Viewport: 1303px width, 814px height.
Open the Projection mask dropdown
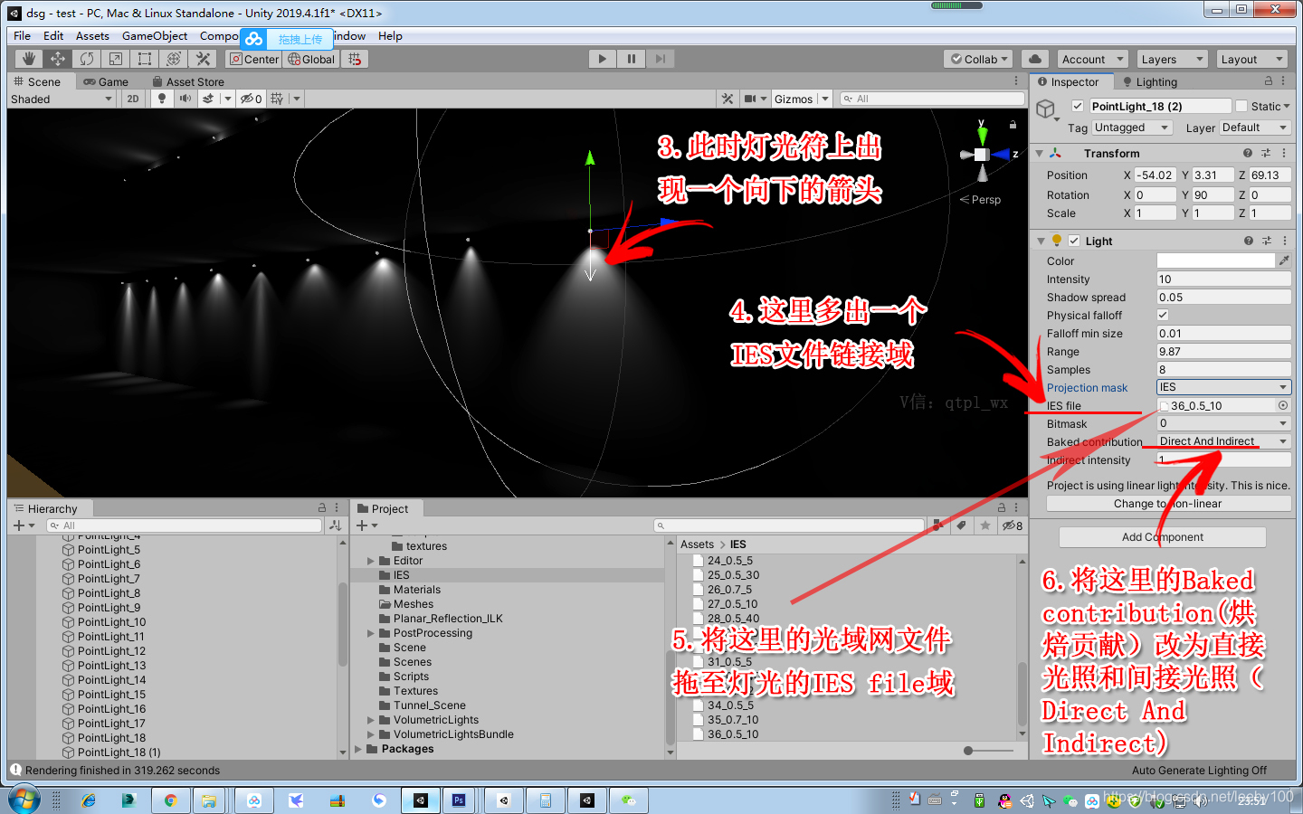(x=1223, y=387)
